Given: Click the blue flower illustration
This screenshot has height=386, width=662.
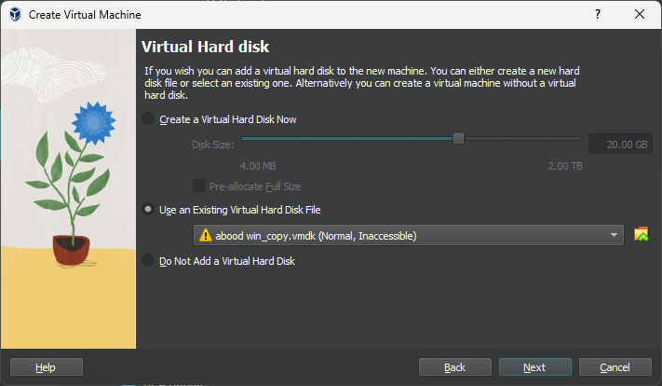Looking at the screenshot, I should [94, 123].
